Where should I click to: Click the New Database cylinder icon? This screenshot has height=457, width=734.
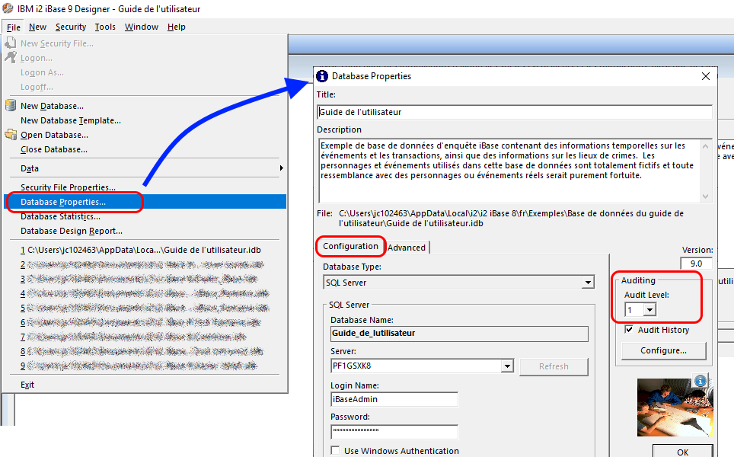tap(10, 106)
